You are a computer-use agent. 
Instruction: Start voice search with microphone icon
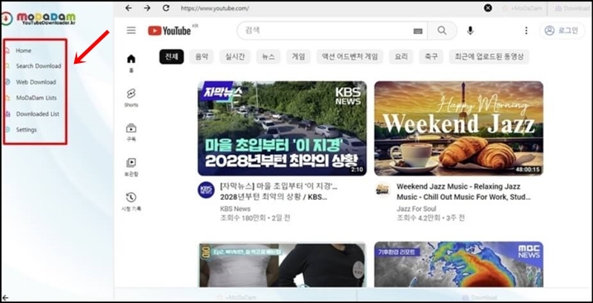click(470, 30)
